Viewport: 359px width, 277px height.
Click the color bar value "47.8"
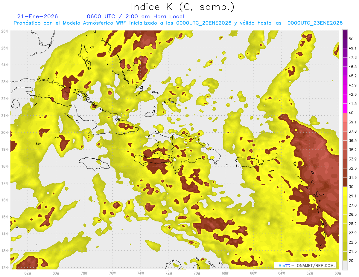pos(353,57)
